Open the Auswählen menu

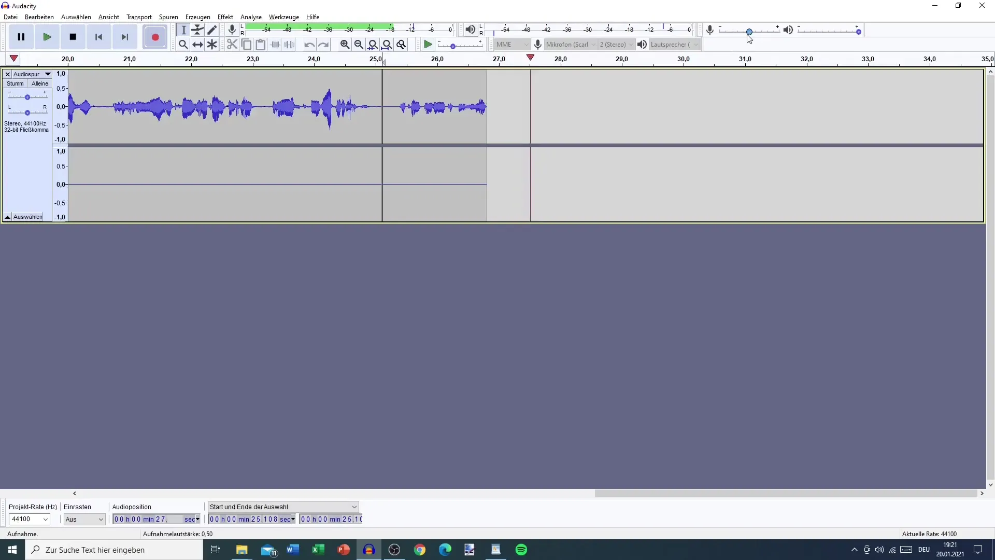click(x=76, y=17)
